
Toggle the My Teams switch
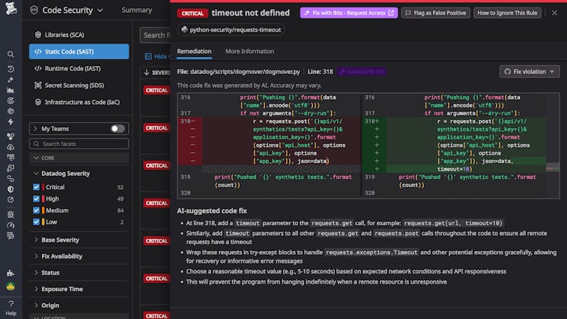[x=118, y=129]
